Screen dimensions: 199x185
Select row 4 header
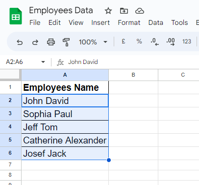[10, 127]
